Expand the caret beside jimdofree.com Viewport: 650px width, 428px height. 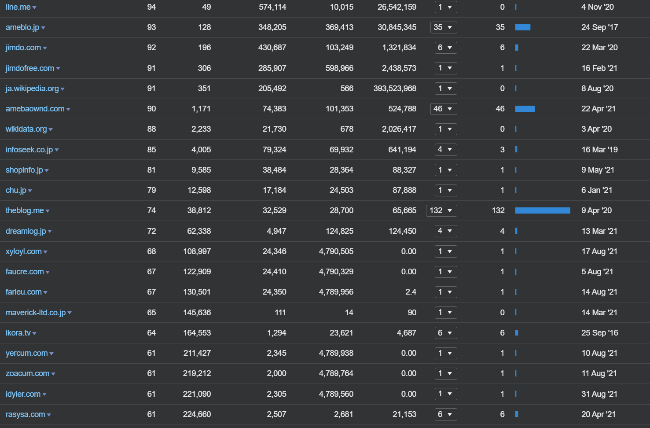click(58, 69)
